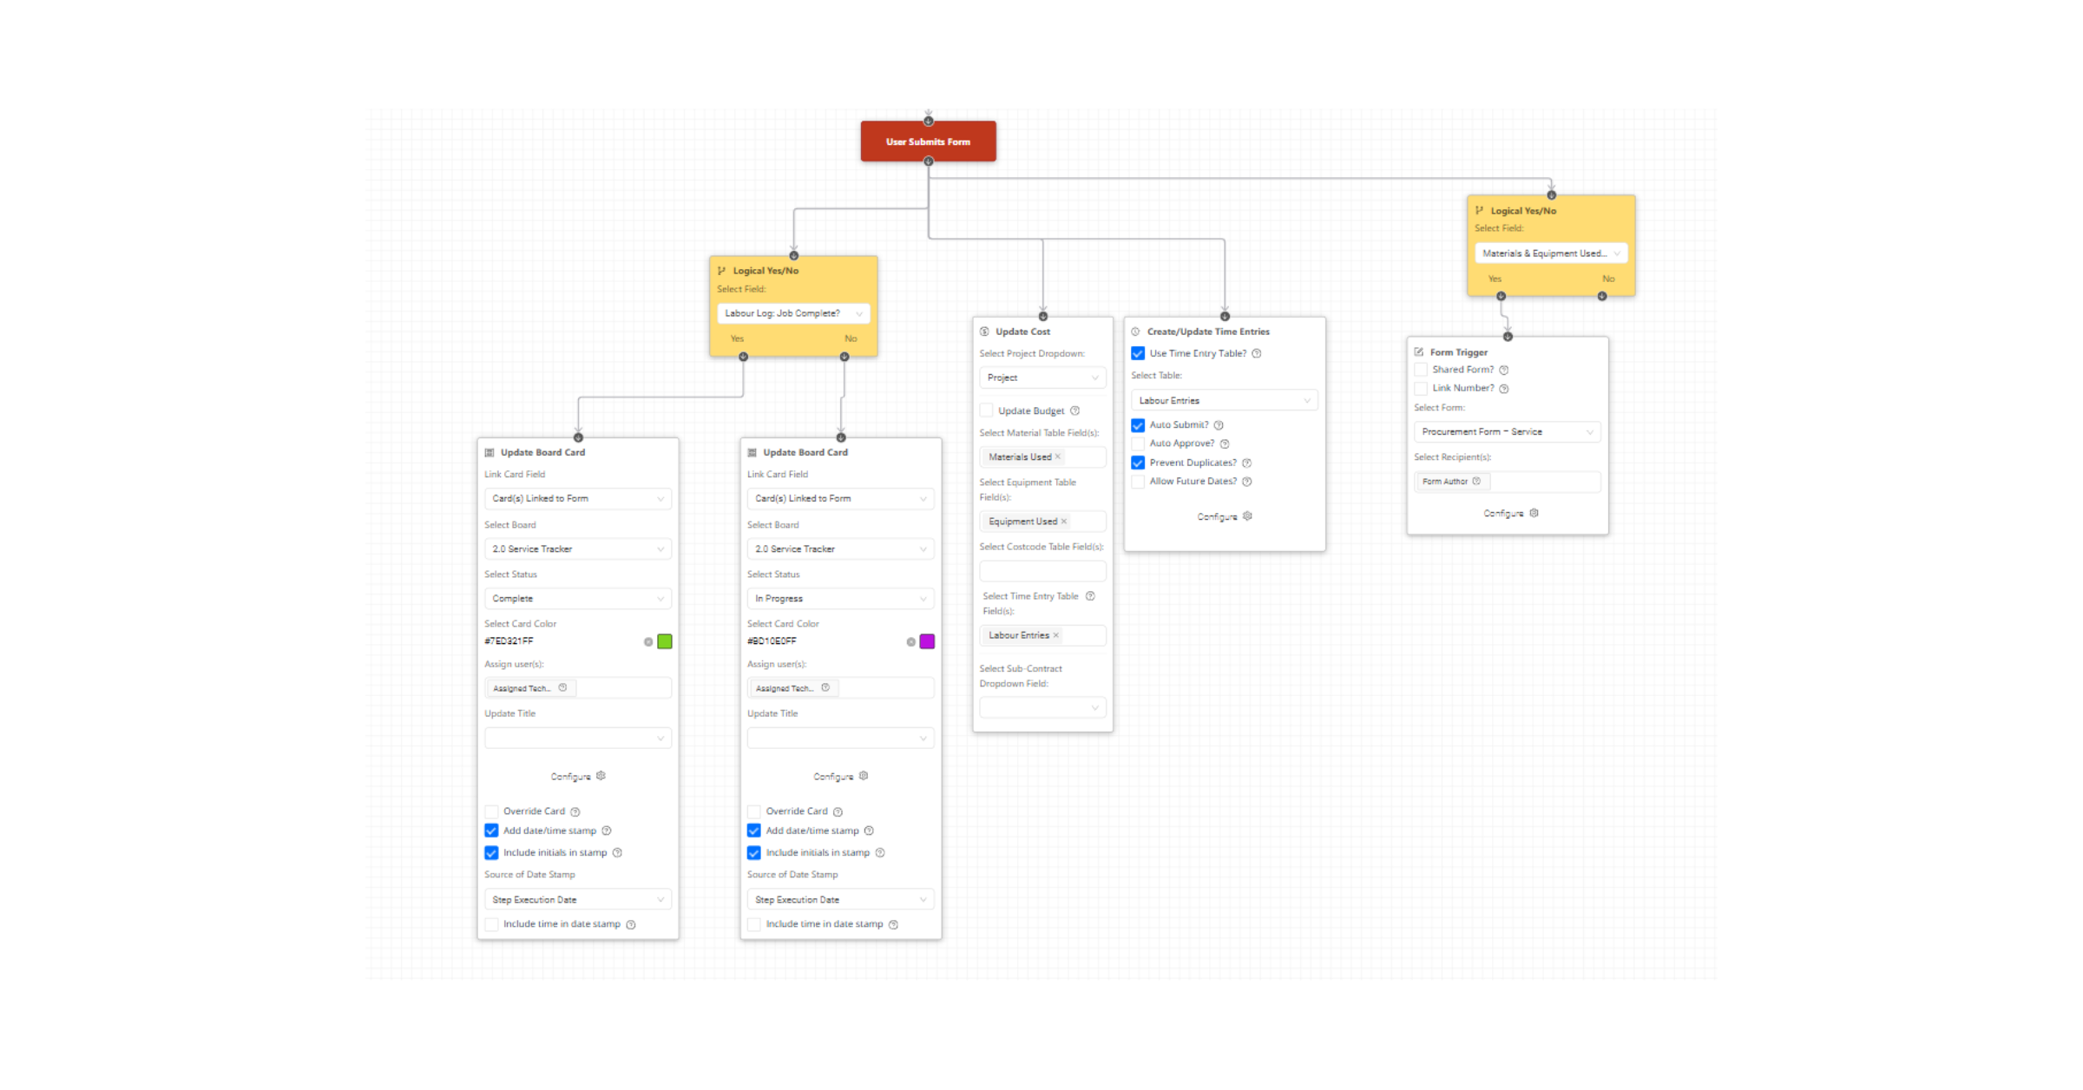Click gear icon beside Configure in Form Trigger
This screenshot has height=1090, width=2083.
pyautogui.click(x=1534, y=513)
